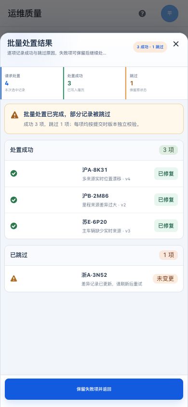
Task: Select the 请求处置 stat card
Action: pos(32,83)
